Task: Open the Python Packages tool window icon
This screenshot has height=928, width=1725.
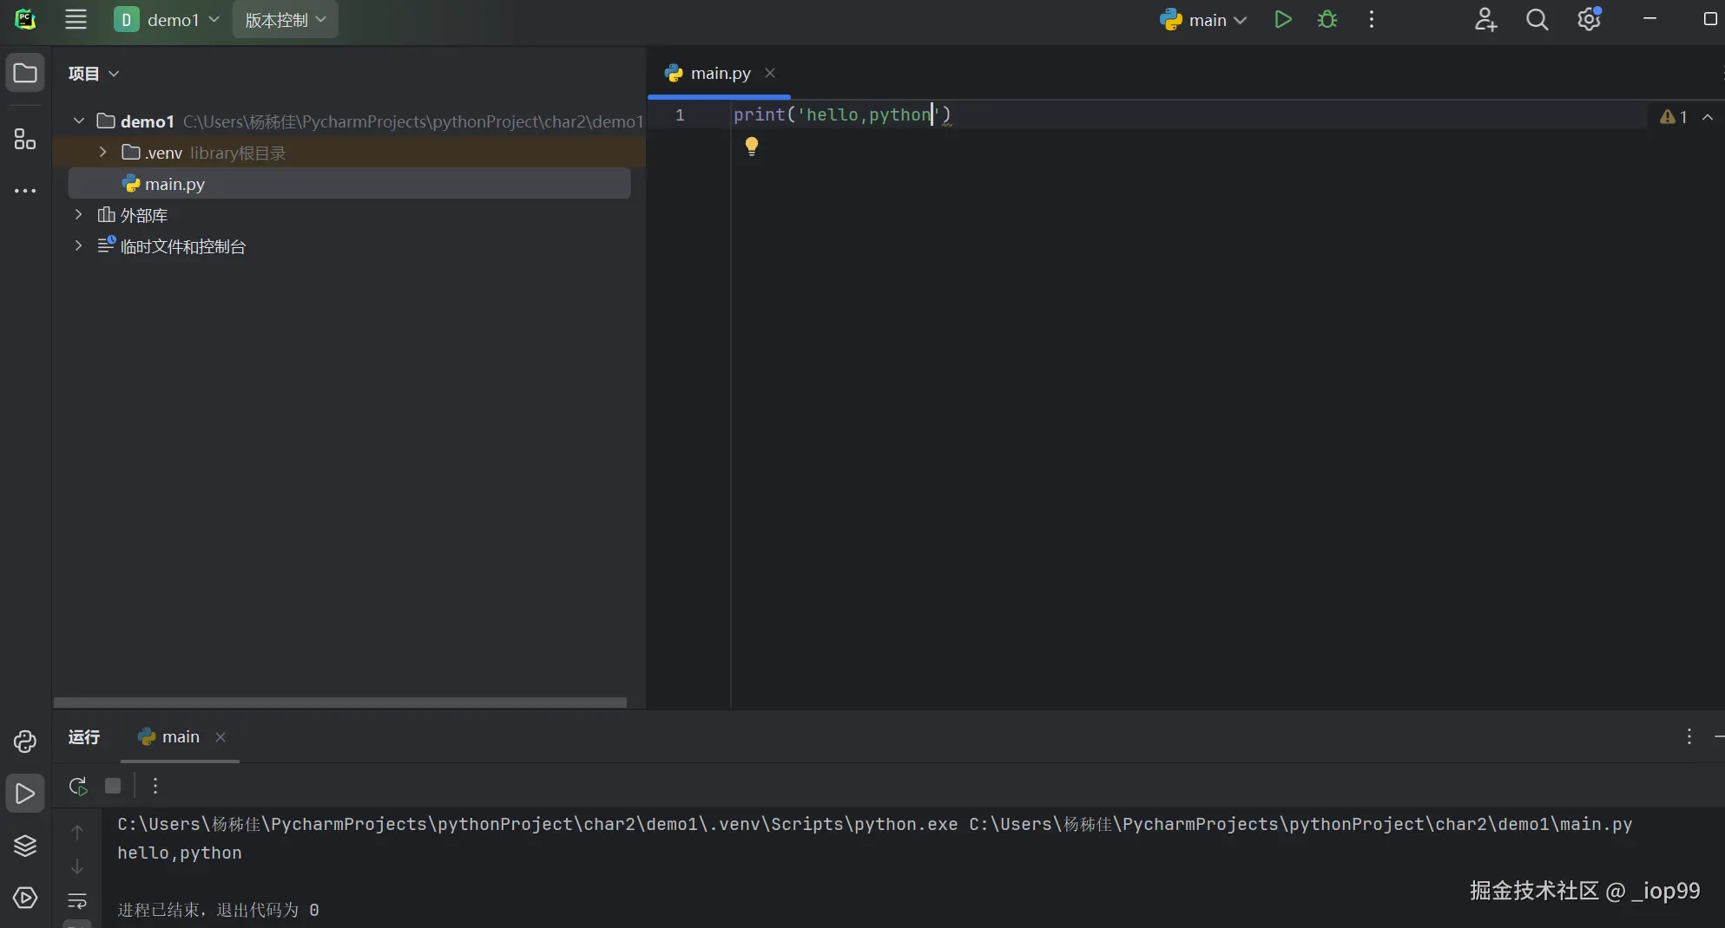Action: (x=25, y=742)
